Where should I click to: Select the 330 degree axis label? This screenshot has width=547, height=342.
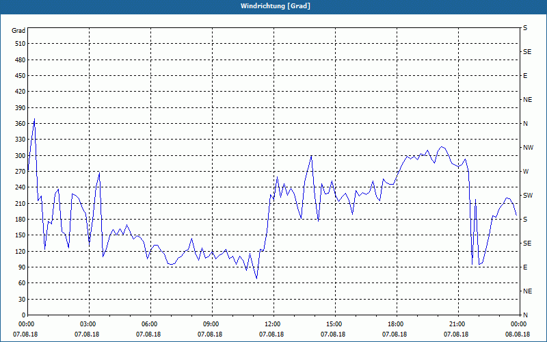coord(21,140)
